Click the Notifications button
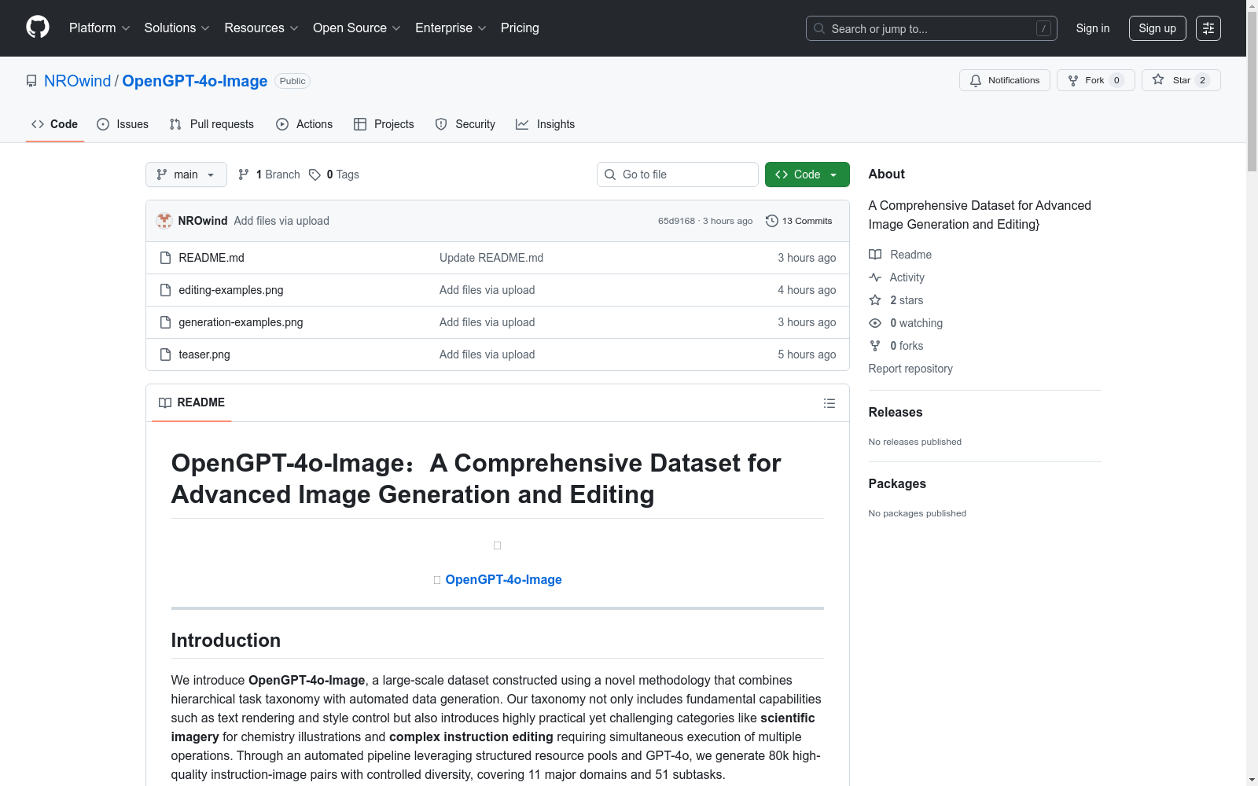The image size is (1258, 786). 1005,80
